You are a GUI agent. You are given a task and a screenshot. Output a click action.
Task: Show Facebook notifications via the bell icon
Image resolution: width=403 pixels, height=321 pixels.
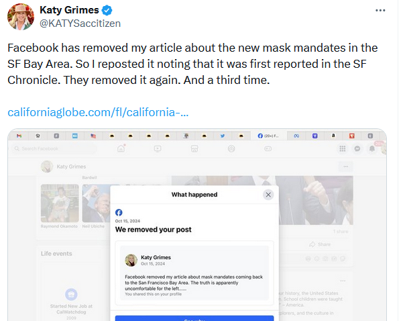(x=373, y=148)
